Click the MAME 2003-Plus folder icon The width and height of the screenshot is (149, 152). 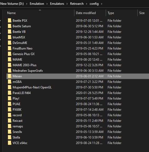coord(9,65)
